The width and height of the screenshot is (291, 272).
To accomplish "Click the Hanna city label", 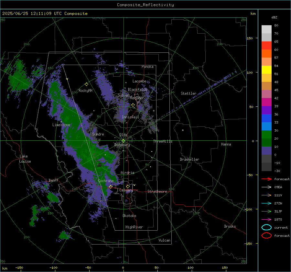I will (226, 144).
